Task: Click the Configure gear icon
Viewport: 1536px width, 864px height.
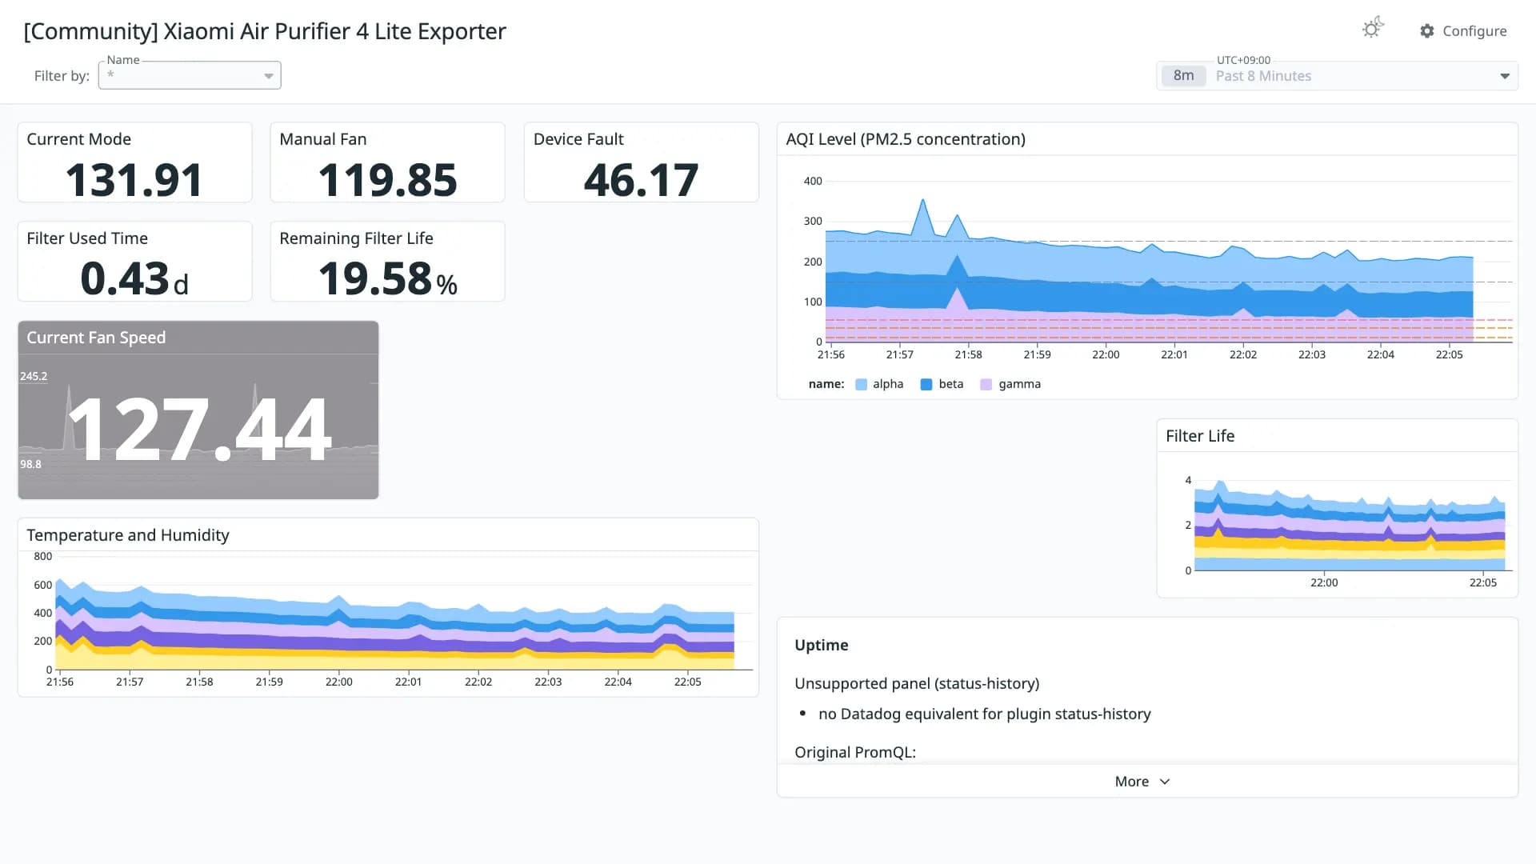Action: (1427, 31)
